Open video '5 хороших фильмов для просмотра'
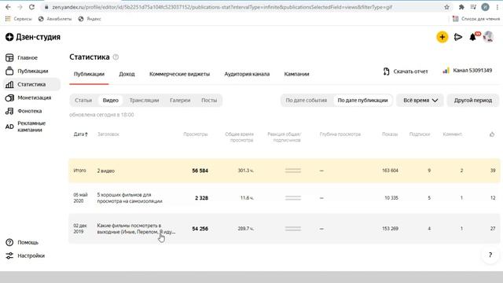The image size is (503, 283). [x=130, y=198]
